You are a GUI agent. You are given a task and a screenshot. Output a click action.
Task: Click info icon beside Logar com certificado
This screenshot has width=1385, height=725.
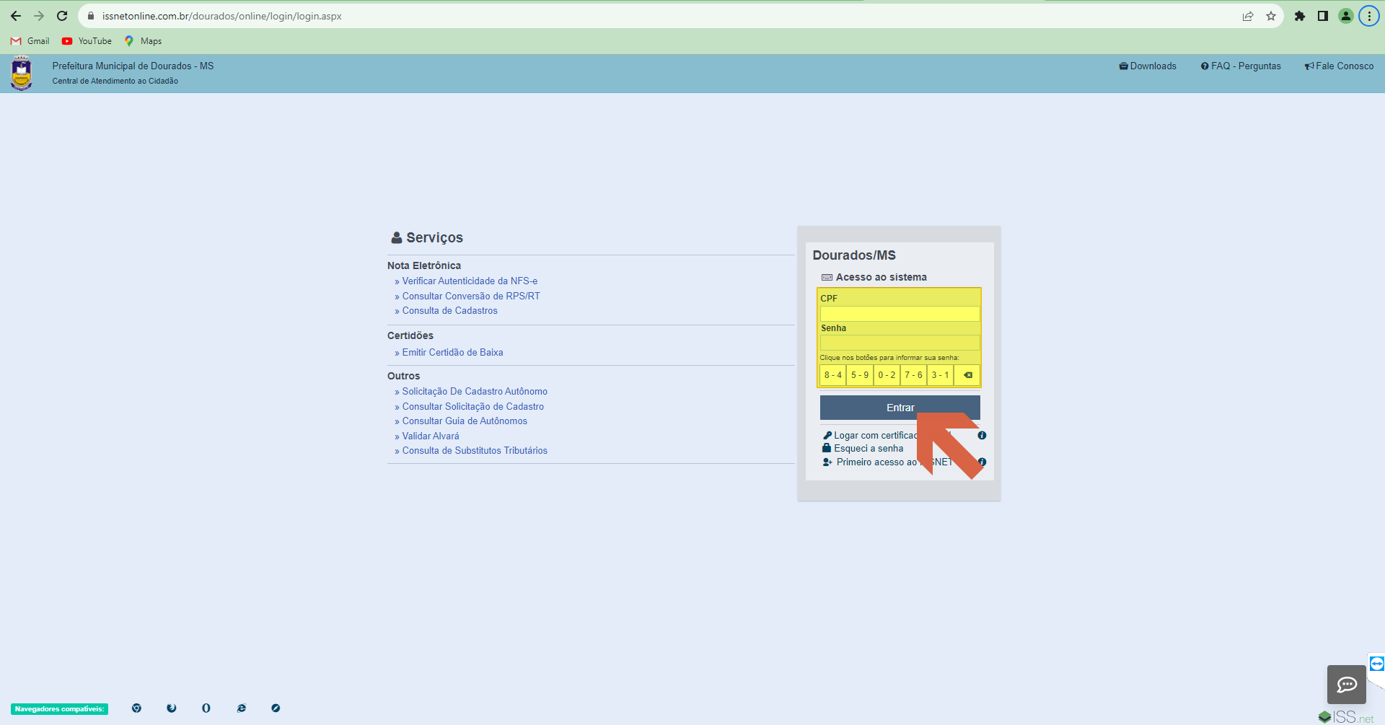pos(982,436)
